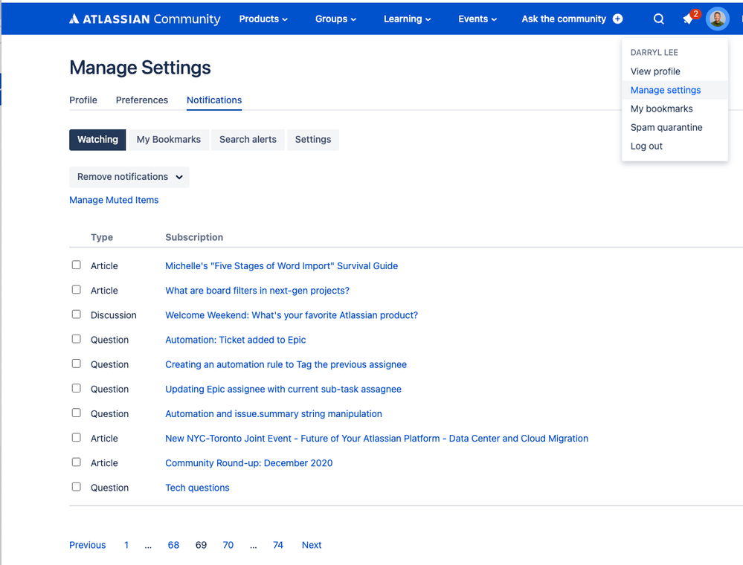Open What are board filters link
Image resolution: width=743 pixels, height=565 pixels.
tap(257, 291)
